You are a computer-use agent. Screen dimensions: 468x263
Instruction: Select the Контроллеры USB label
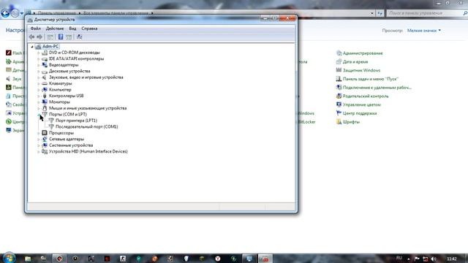point(67,96)
